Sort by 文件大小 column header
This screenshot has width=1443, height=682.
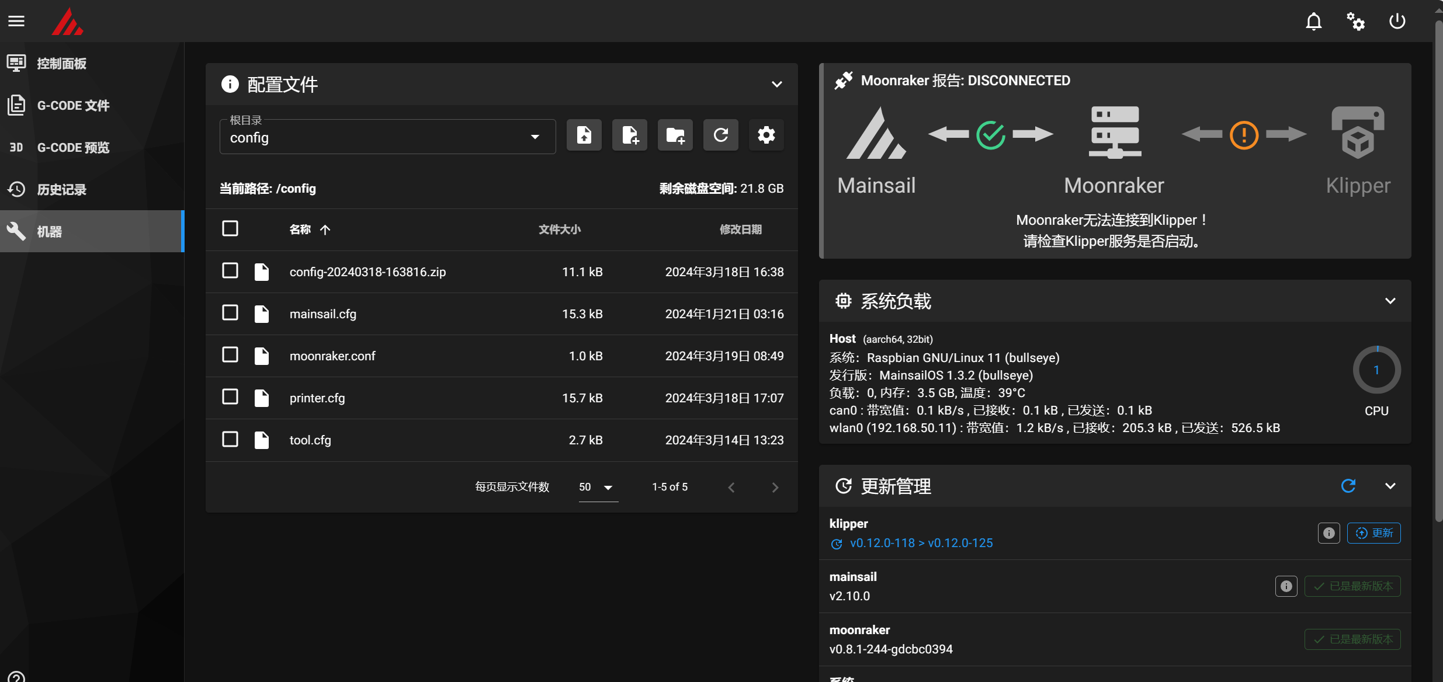(x=560, y=229)
